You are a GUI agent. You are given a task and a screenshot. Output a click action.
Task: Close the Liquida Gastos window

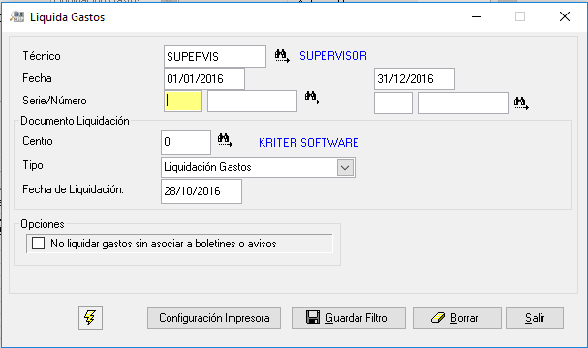[565, 16]
